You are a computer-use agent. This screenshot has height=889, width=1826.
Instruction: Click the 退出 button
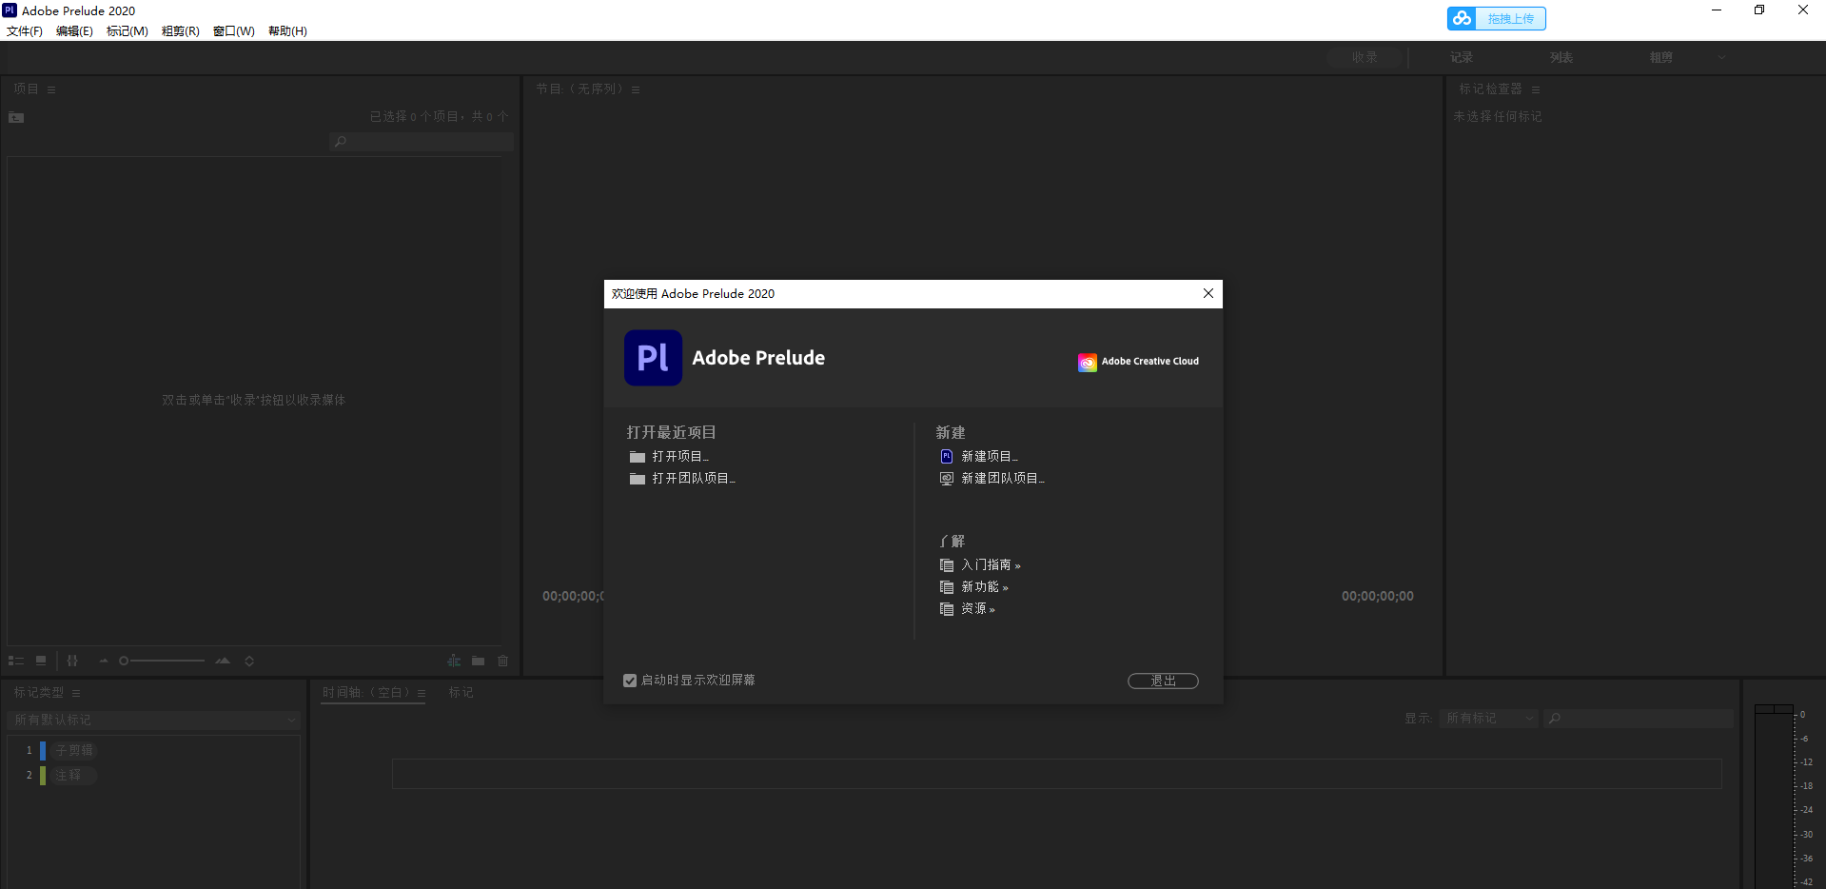1163,681
